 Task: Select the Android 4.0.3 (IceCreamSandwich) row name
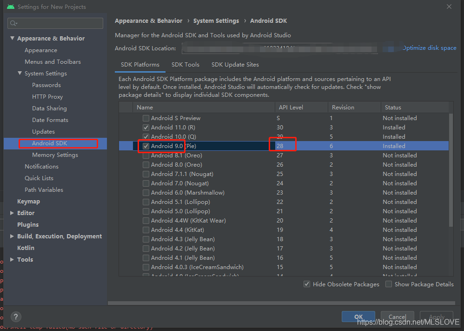point(198,267)
